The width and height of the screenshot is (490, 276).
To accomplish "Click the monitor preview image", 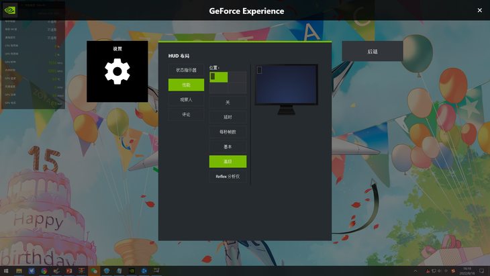I will (286, 89).
